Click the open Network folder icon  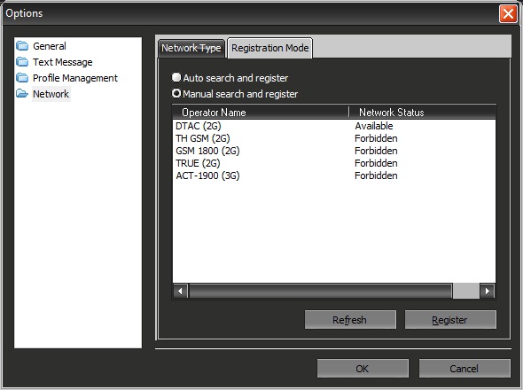click(x=22, y=94)
